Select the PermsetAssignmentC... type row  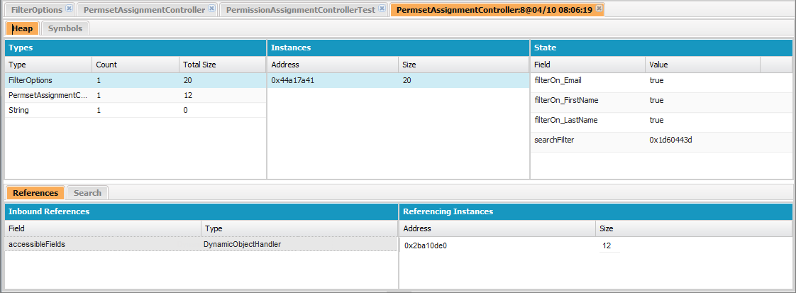click(47, 95)
